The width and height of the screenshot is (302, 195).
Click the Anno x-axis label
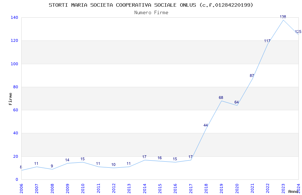[293, 191]
